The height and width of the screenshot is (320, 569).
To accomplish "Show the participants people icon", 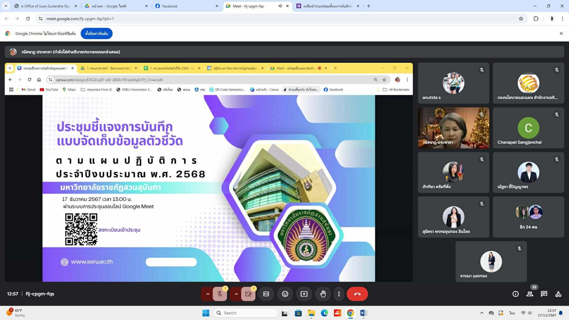I will tap(530, 294).
